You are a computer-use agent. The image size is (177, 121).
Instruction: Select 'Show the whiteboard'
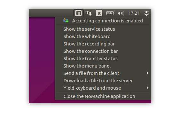point(103,36)
